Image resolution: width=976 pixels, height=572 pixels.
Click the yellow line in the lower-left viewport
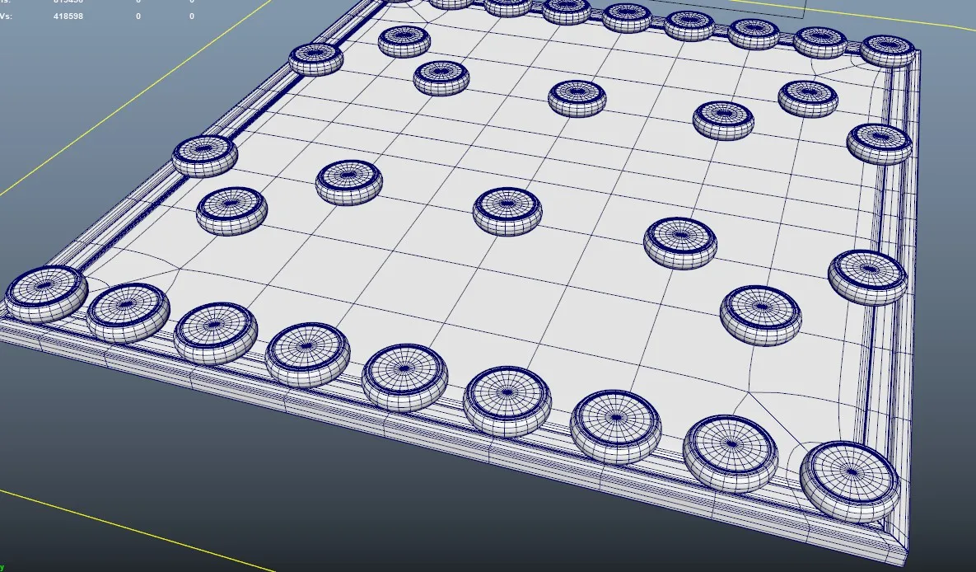[124, 527]
